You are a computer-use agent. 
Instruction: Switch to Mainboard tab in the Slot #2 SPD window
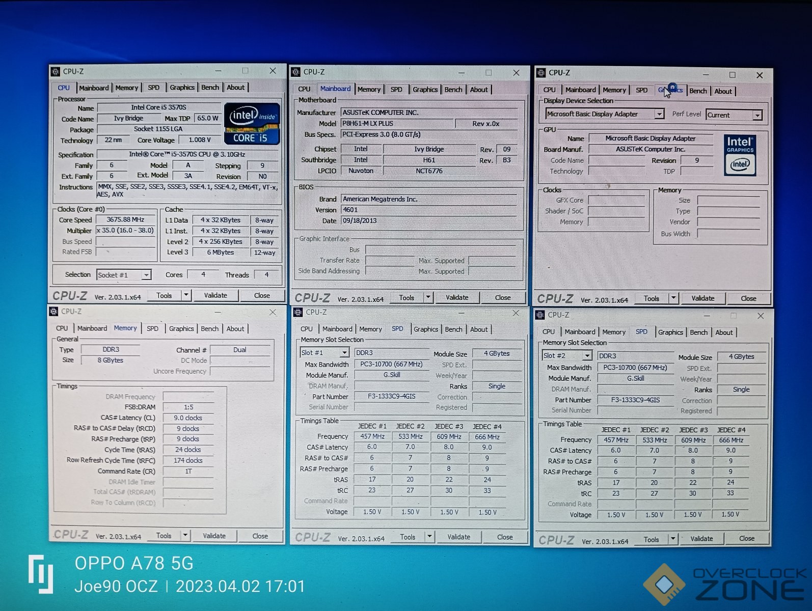580,332
